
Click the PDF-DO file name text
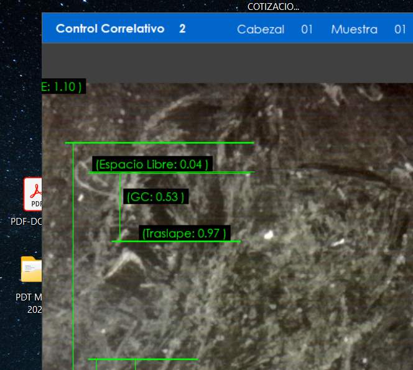click(26, 221)
